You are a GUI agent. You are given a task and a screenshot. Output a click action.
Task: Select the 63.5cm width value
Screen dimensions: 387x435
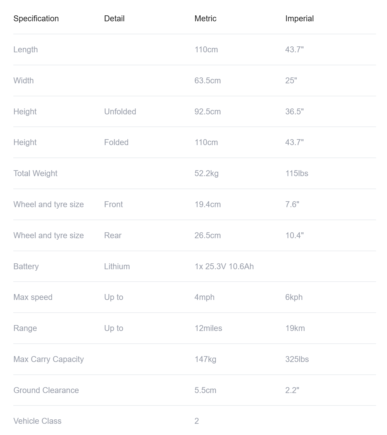coord(207,81)
